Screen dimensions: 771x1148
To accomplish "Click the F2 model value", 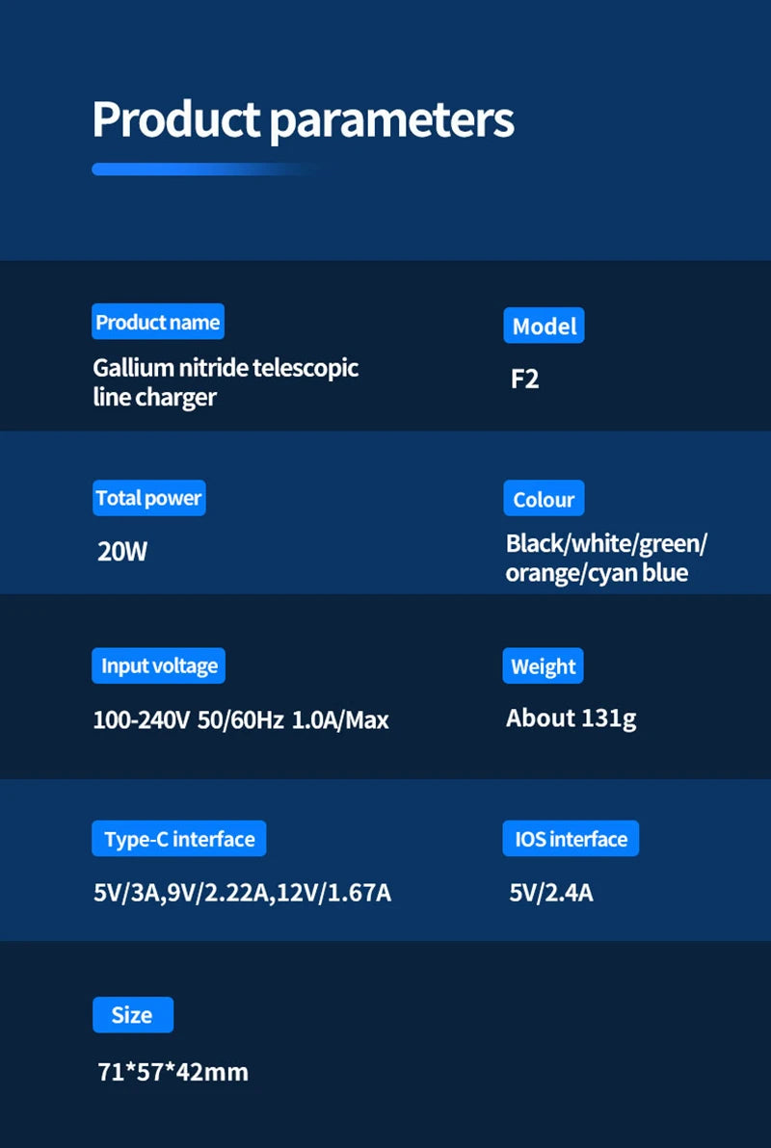I will pyautogui.click(x=524, y=378).
